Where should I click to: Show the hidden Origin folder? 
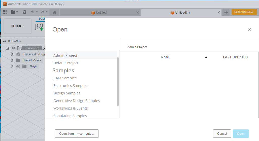(18, 66)
